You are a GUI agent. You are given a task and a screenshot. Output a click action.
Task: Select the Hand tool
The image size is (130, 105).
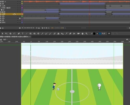click(x=82, y=34)
